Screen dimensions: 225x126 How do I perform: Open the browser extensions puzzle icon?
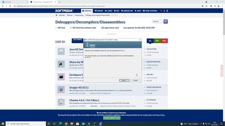coord(211,6)
